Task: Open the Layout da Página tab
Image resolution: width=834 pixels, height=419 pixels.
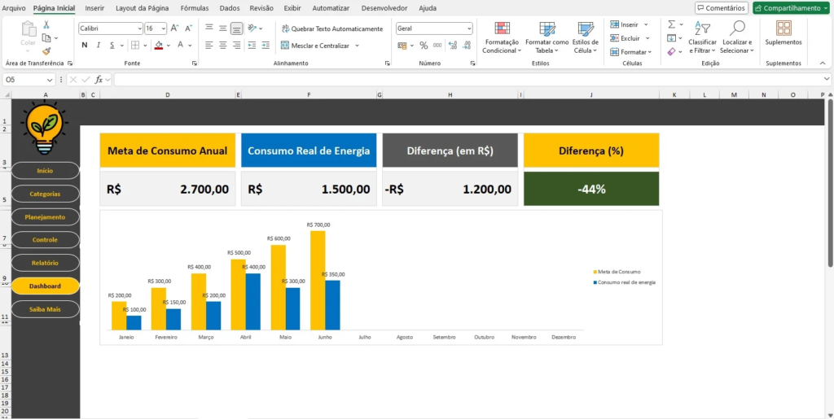Action: click(x=143, y=7)
